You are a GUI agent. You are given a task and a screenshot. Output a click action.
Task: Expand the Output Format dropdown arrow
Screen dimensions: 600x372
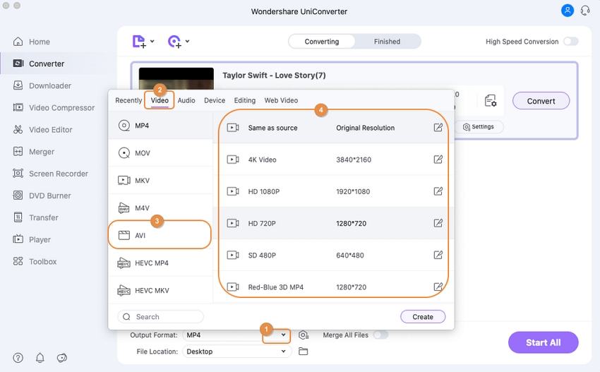[x=283, y=335]
